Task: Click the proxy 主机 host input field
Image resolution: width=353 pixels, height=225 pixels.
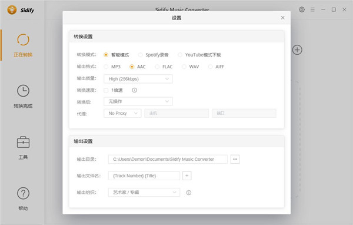Action: pyautogui.click(x=176, y=113)
